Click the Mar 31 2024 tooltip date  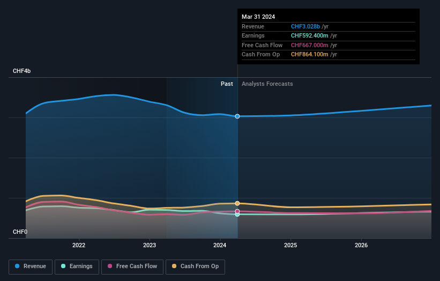(x=258, y=17)
